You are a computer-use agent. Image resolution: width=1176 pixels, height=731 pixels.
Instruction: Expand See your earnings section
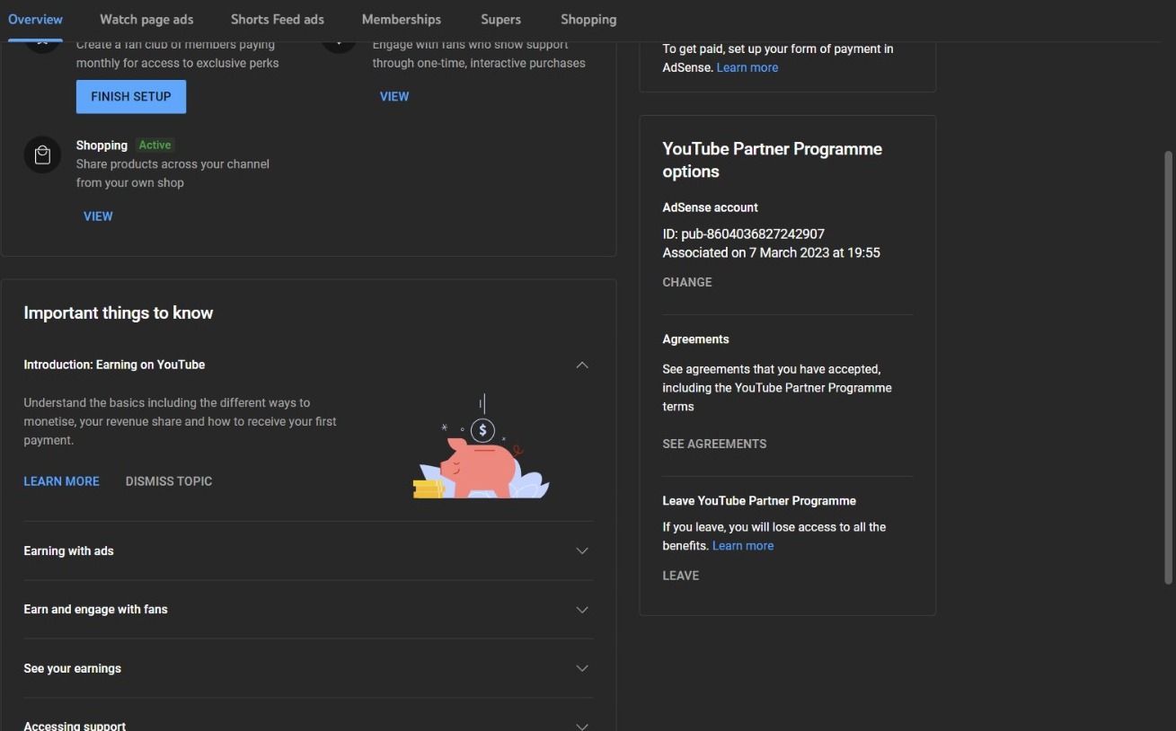(582, 668)
